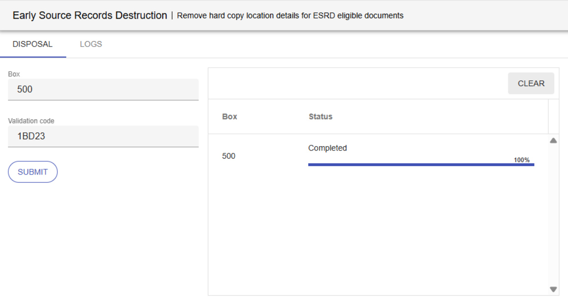Click the scroll down arrow in results
The image size is (568, 302).
(553, 289)
